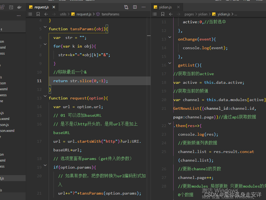266x200 pixels.
Task: Click the Docker whale icon in sidebar header
Action: pos(19,7)
